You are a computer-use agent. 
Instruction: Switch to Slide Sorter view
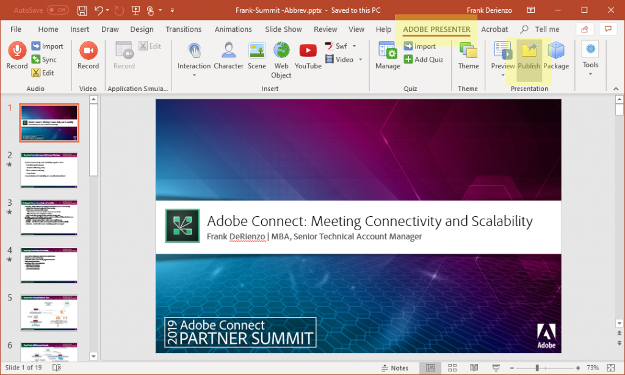[452, 367]
